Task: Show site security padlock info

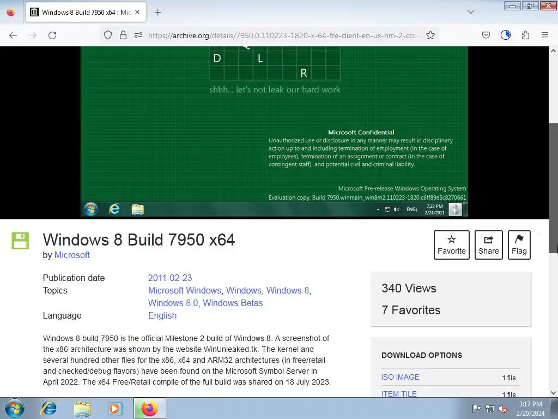Action: tap(123, 35)
